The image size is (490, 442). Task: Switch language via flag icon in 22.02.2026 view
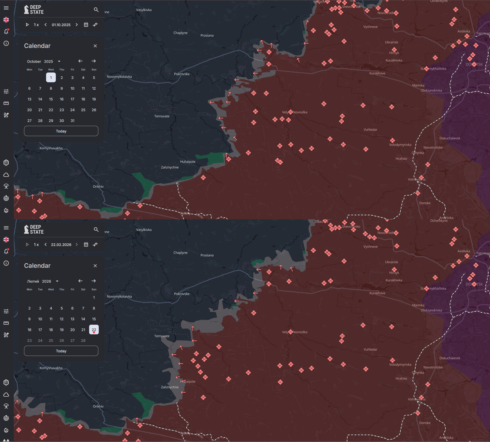(6, 240)
